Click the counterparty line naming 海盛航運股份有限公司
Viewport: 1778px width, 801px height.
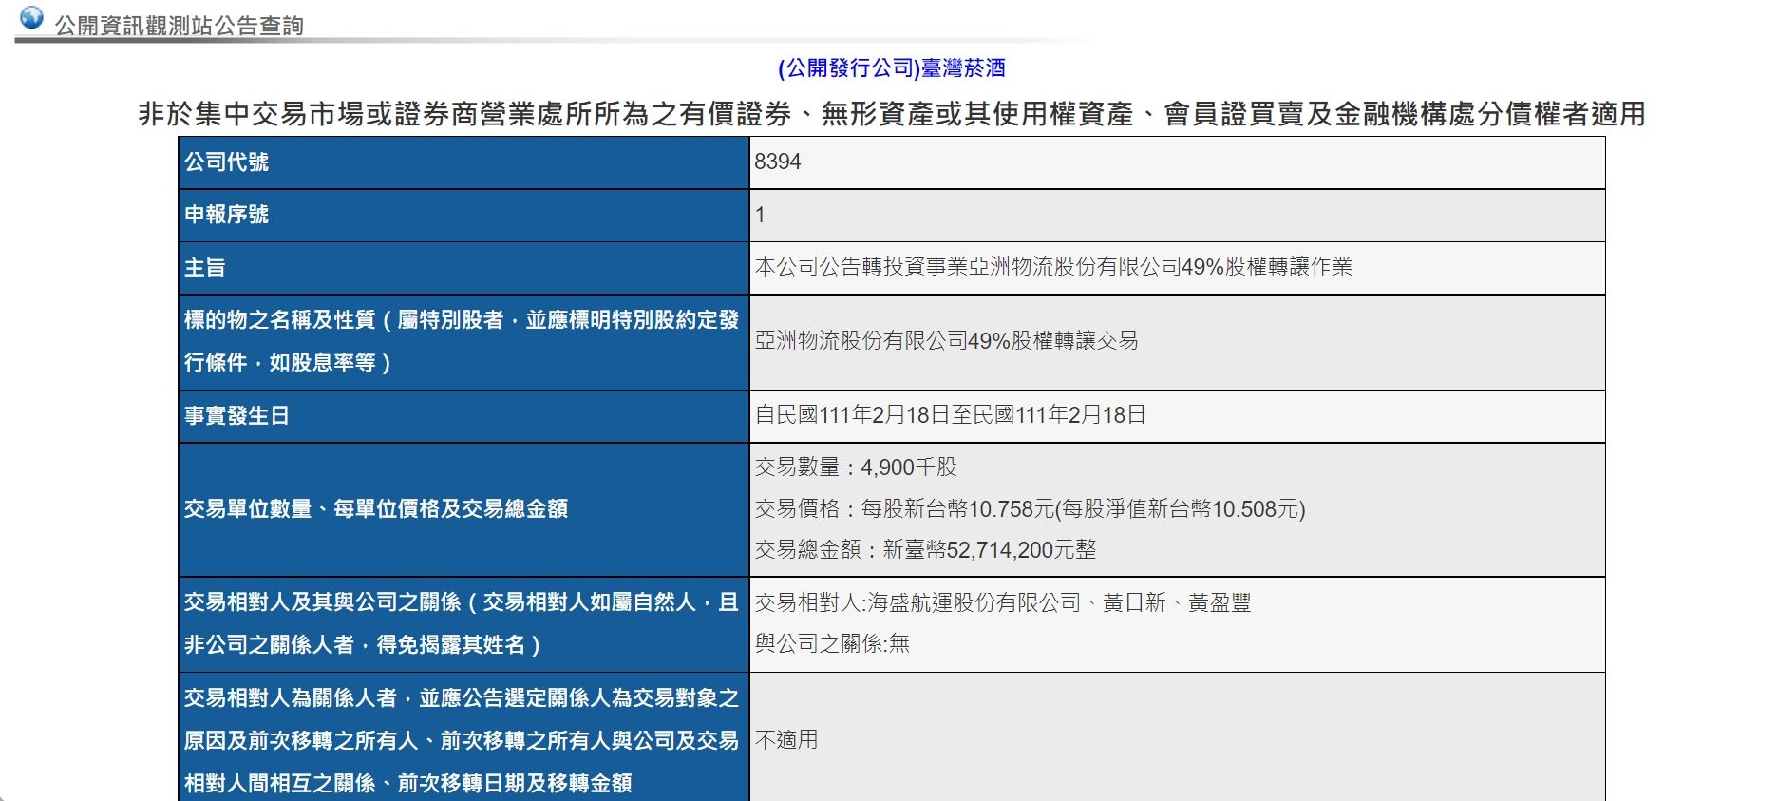click(1003, 603)
